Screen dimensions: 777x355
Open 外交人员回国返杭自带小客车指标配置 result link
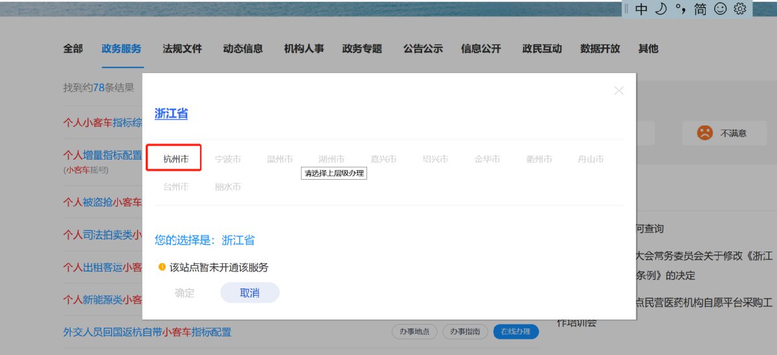coord(147,332)
